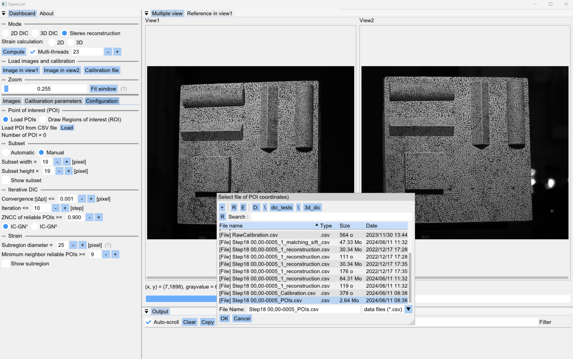Click the (?) icon next to Subregion diameter

coord(108,245)
